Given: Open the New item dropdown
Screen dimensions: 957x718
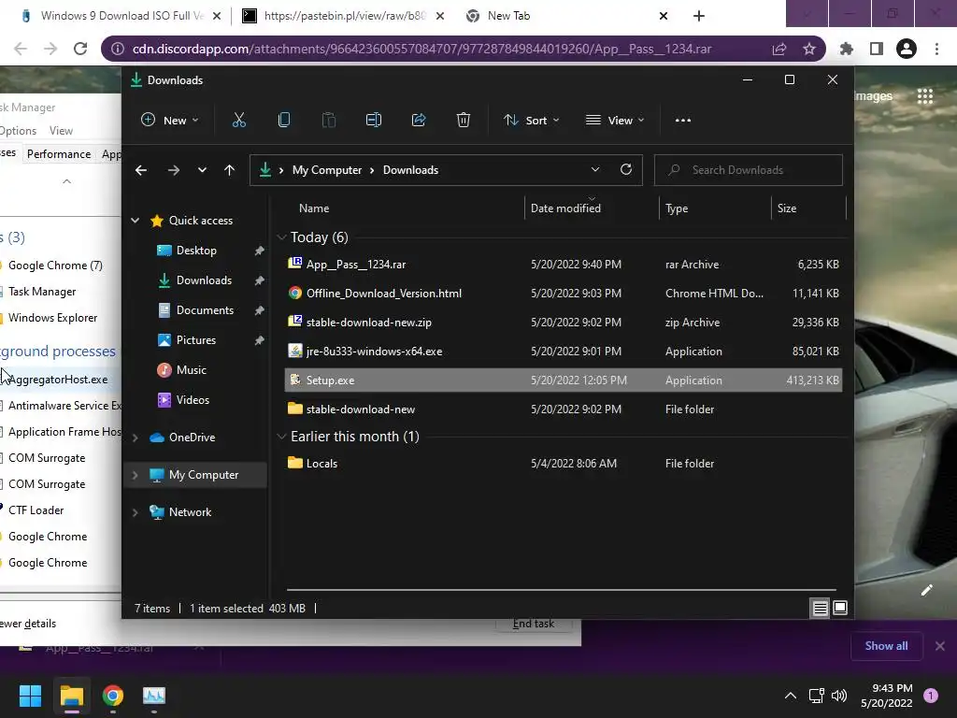Looking at the screenshot, I should click(170, 121).
